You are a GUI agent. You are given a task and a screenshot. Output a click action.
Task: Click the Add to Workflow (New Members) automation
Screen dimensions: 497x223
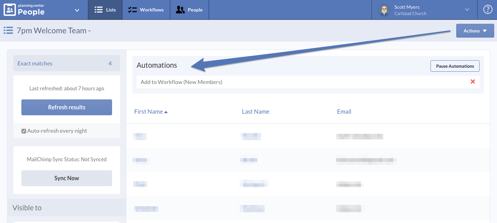pos(181,82)
